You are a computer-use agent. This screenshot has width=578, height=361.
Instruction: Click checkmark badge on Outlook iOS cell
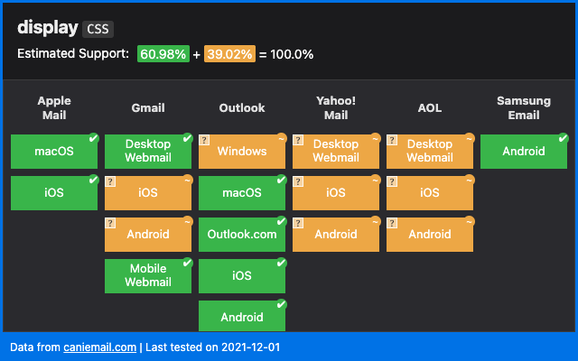tap(282, 263)
